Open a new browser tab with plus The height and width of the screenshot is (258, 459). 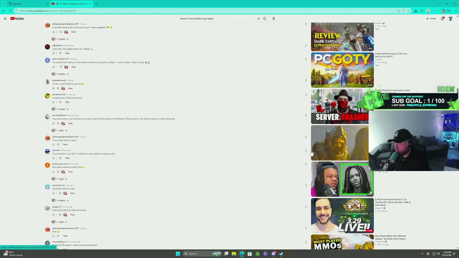(x=96, y=4)
